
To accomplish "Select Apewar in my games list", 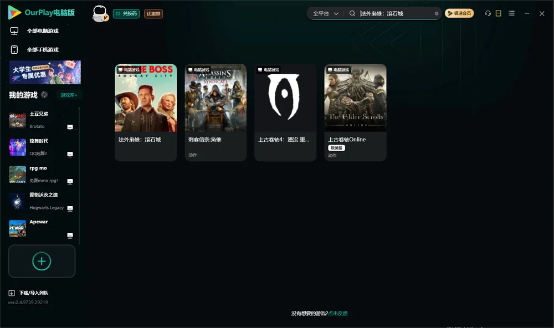I will click(x=42, y=229).
